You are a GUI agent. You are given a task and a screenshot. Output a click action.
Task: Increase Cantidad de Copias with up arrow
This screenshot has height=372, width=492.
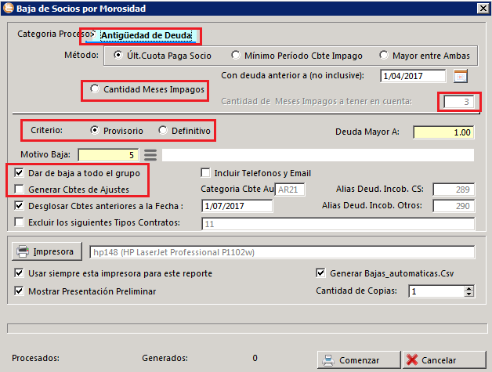click(468, 287)
